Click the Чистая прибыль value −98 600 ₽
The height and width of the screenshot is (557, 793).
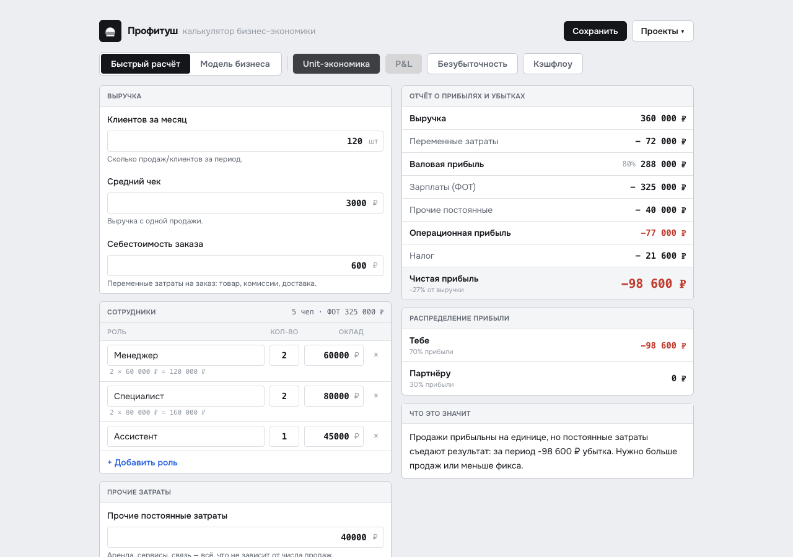653,283
